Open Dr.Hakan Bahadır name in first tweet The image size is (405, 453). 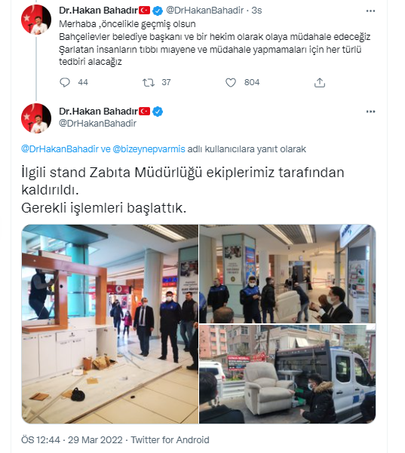(98, 11)
